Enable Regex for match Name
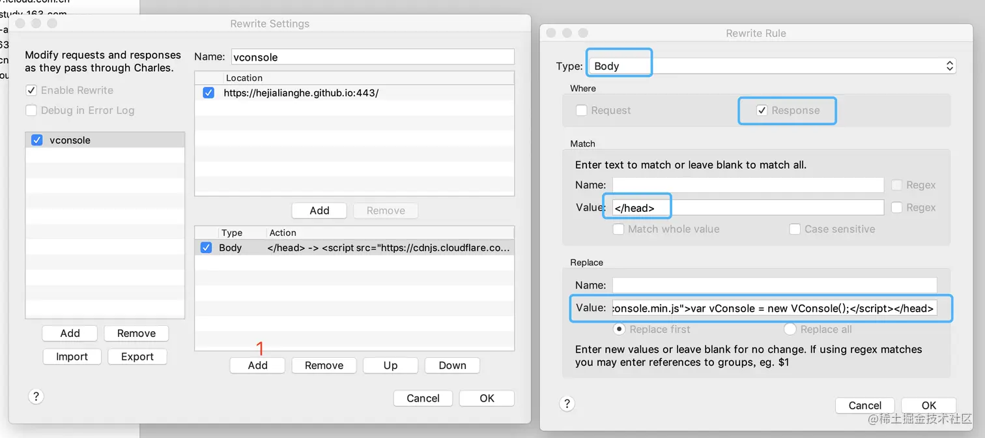 point(896,185)
